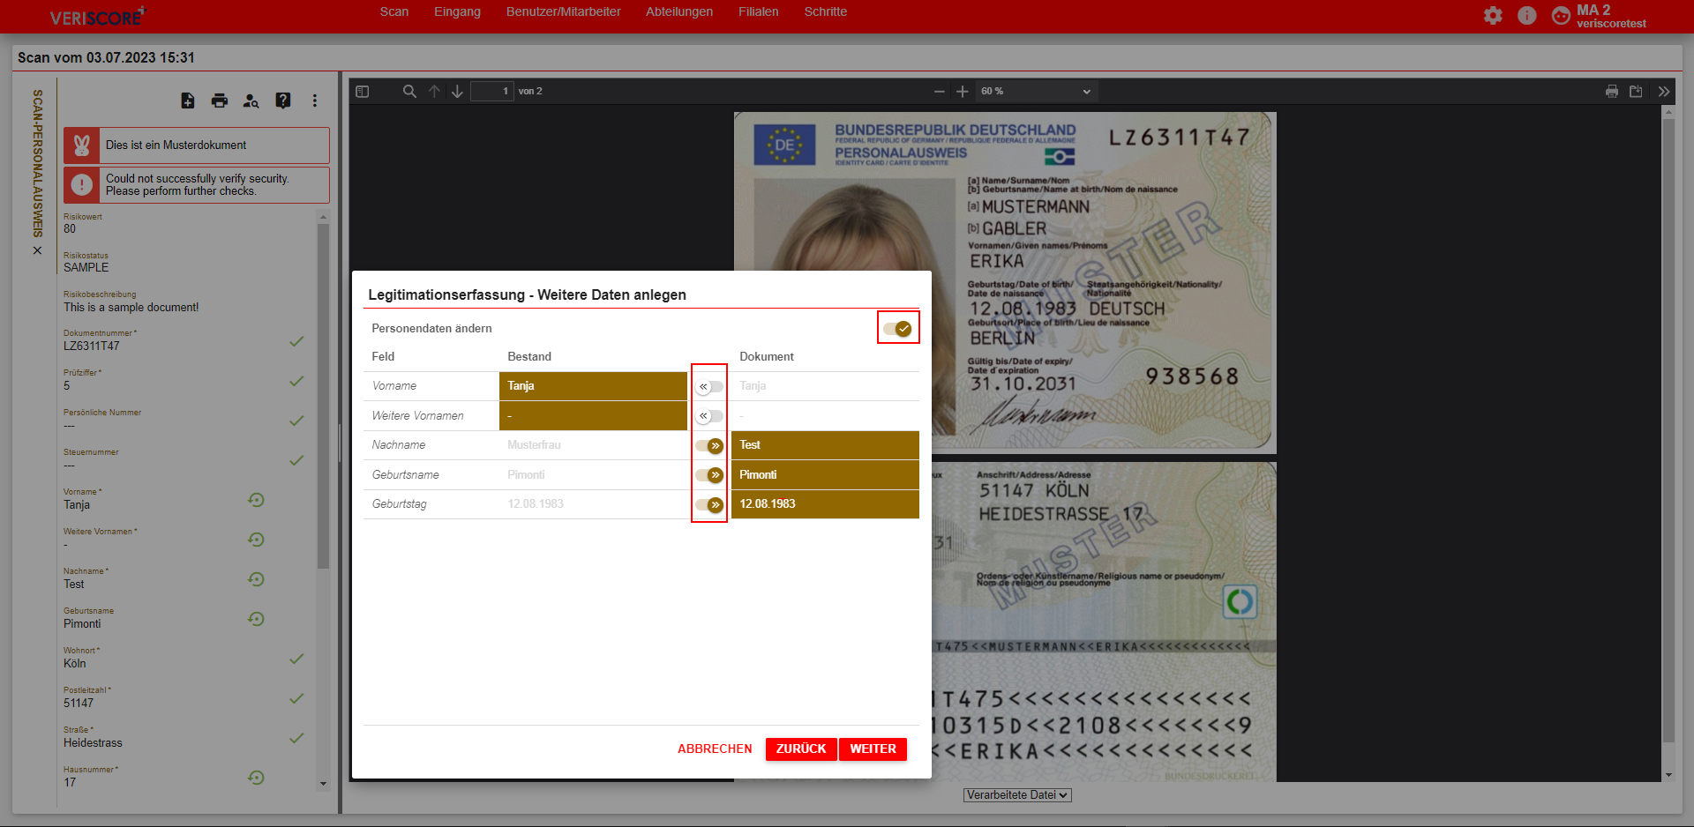Viewport: 1694px width, 827px height.
Task: Open the Scan menu
Action: pyautogui.click(x=394, y=11)
